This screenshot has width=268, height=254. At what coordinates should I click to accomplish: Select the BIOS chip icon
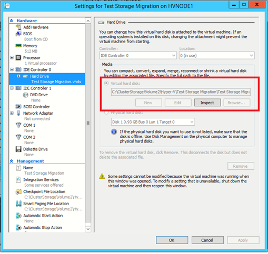click(18, 34)
